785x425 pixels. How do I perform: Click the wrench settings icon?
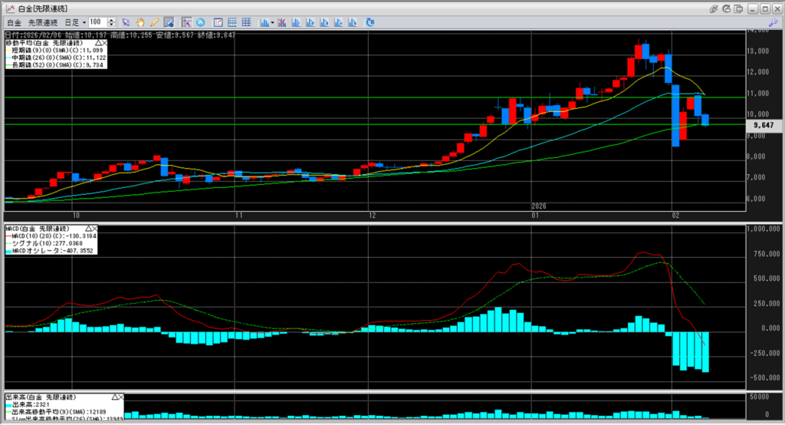pyautogui.click(x=774, y=23)
